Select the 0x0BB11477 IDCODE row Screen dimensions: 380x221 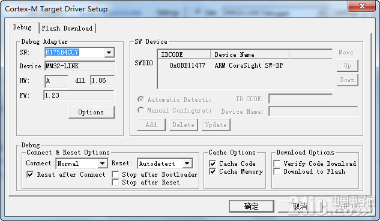pyautogui.click(x=187, y=65)
